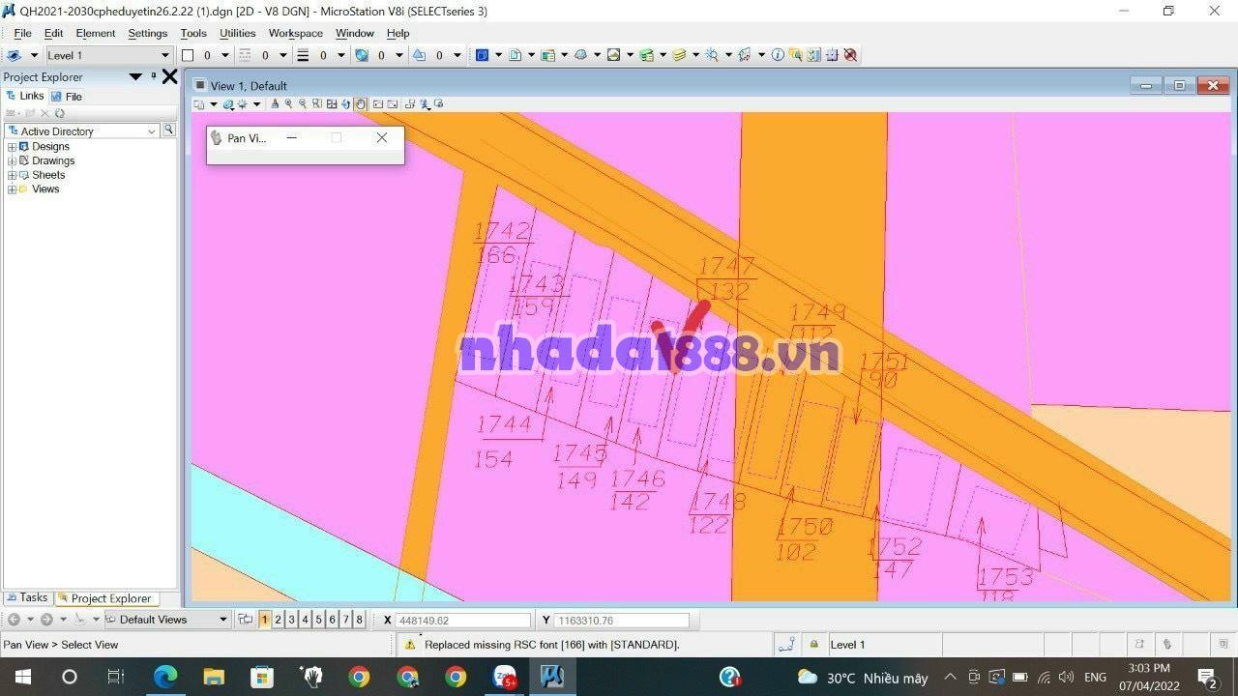The width and height of the screenshot is (1238, 696).
Task: Click the search icon beside Active Directory
Action: point(168,130)
